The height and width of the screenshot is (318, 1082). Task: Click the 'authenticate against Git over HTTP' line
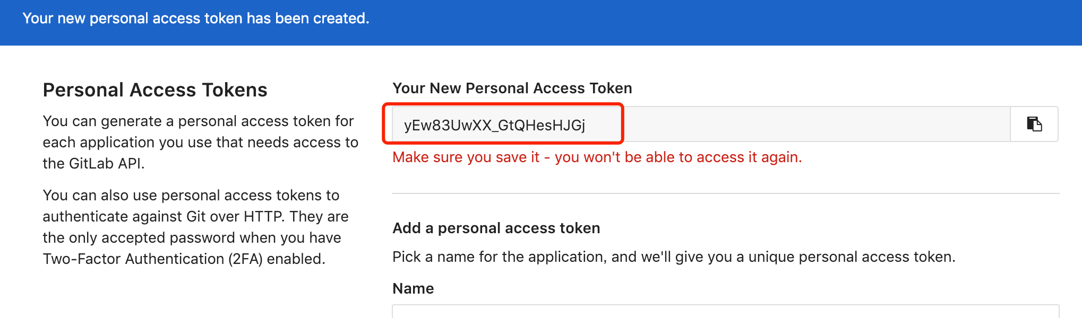[x=195, y=217]
